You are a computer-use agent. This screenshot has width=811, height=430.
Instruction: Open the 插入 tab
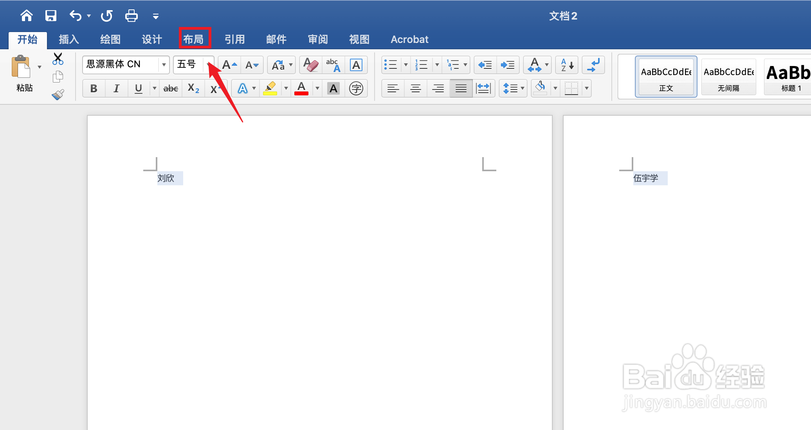69,39
